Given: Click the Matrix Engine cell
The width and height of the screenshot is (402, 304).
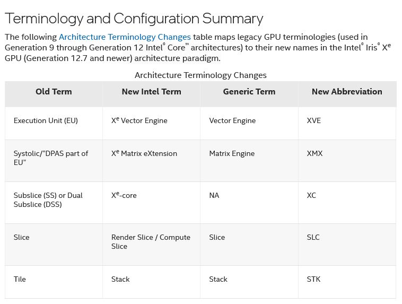Looking at the screenshot, I should point(232,154).
